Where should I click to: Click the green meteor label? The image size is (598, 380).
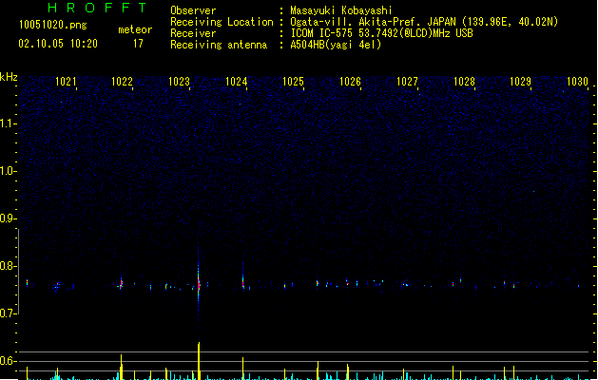(135, 29)
